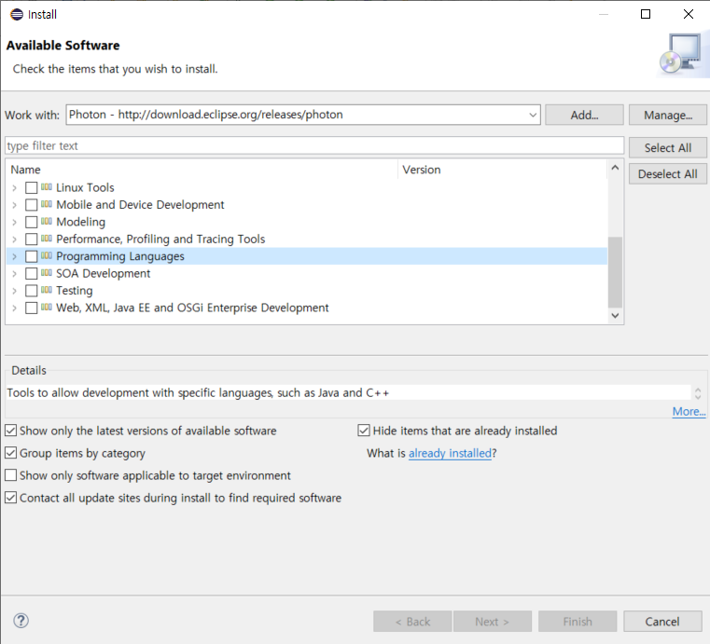Open the More... details link
This screenshot has width=710, height=644.
click(689, 412)
